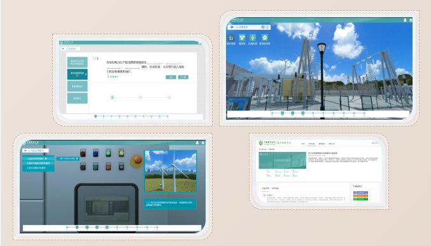Image resolution: width=431 pixels, height=246 pixels.
Task: Click second circle on quiz question progress
Action: pos(141,97)
